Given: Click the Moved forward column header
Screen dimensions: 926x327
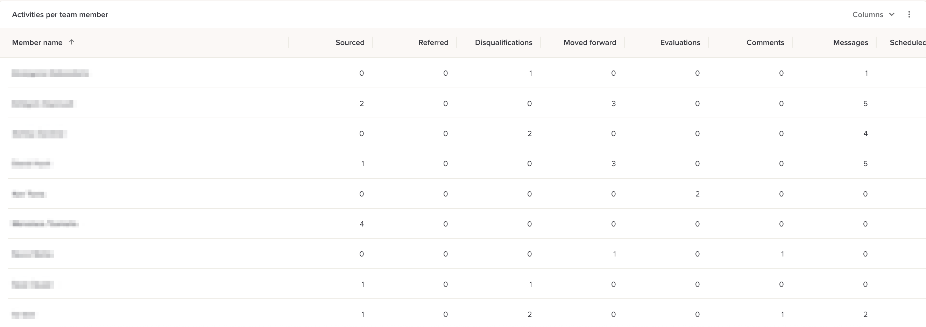Looking at the screenshot, I should coord(589,42).
